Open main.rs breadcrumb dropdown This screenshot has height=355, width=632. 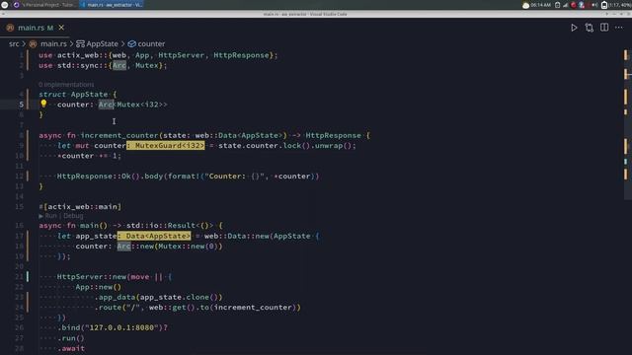pos(53,43)
